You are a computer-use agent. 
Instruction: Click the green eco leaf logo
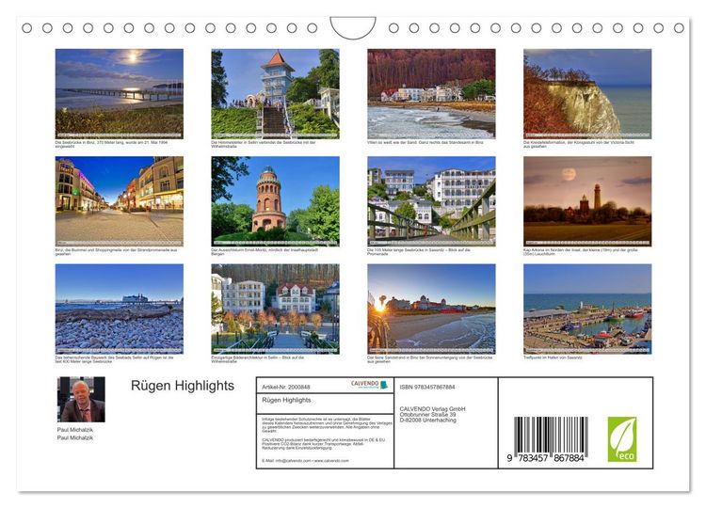622,439
